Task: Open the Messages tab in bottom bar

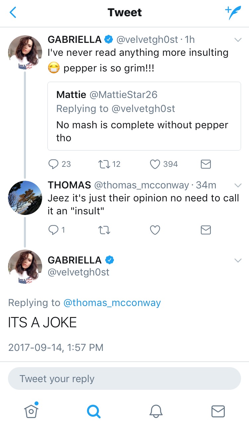Action: coord(218,411)
